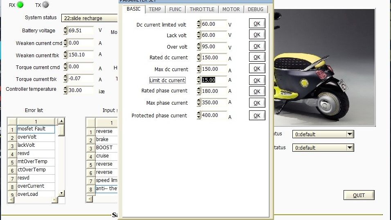This screenshot has height=220, width=391.
Task: Select the MOTOR tab
Action: point(231,9)
